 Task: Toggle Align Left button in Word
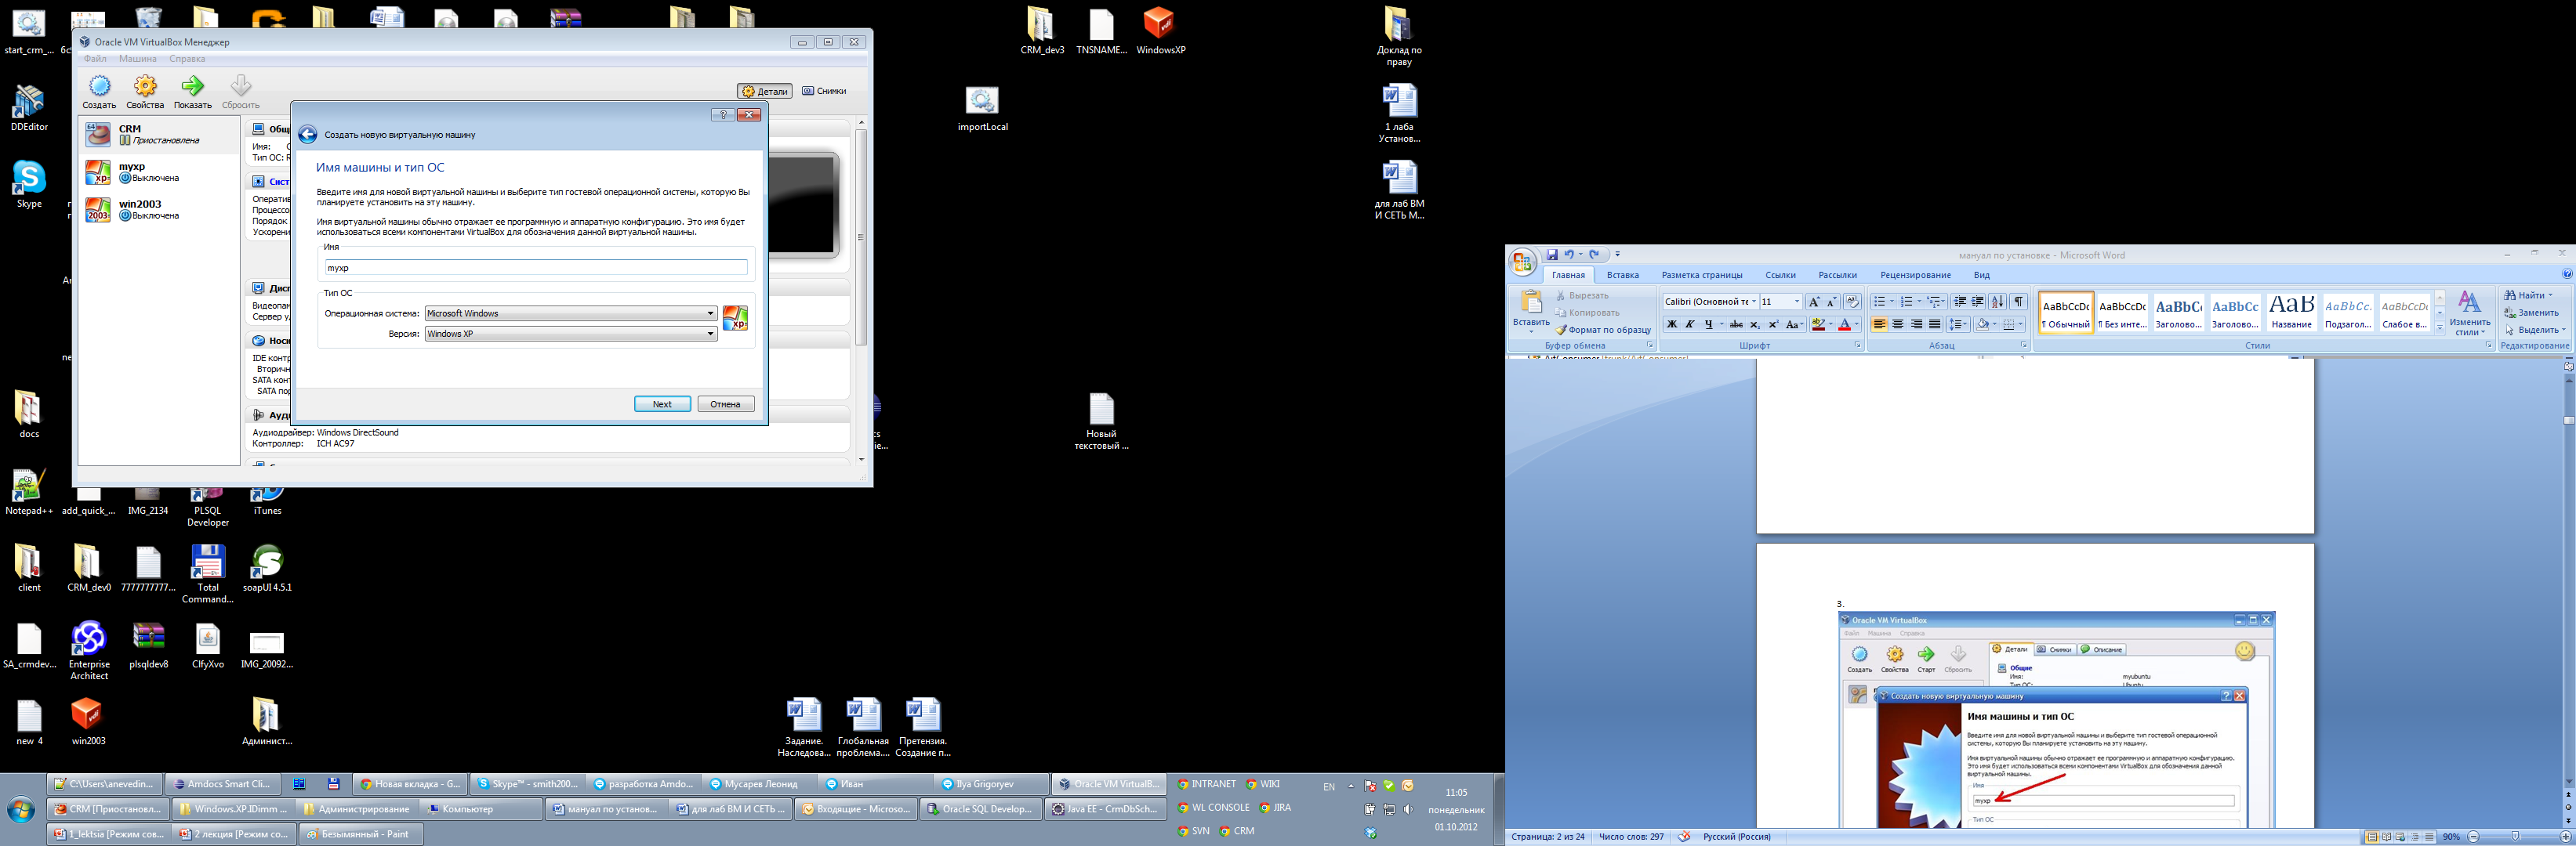pyautogui.click(x=1880, y=324)
